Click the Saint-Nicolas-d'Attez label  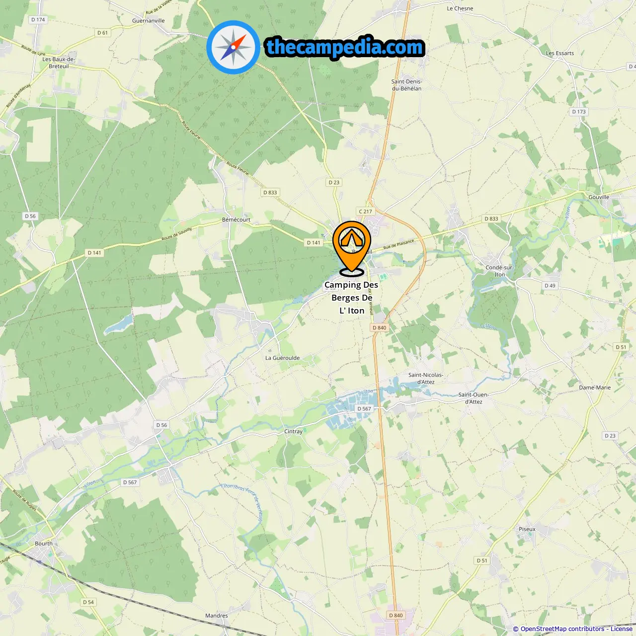click(x=426, y=378)
